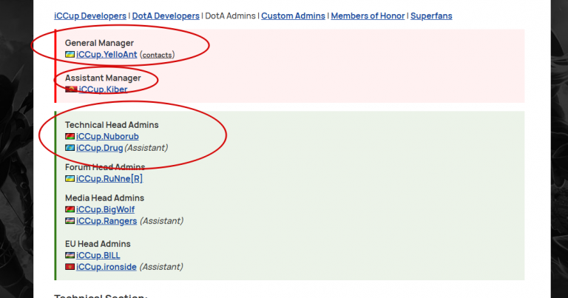Open iCCup.Drug assistant profile
Screen dimensions: 568x298
point(99,148)
